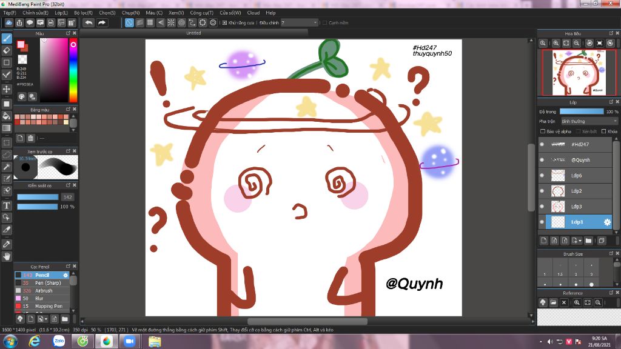
Task: Choose the Move tool
Action: 7,89
